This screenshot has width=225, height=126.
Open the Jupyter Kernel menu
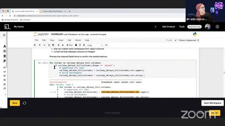pyautogui.click(x=78, y=40)
